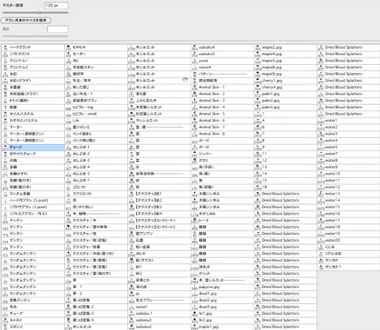Choose the water20 brush

point(349,240)
